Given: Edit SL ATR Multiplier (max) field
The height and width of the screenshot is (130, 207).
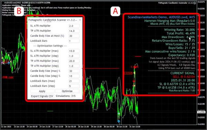Looking at the screenshot, I should tap(74, 51).
